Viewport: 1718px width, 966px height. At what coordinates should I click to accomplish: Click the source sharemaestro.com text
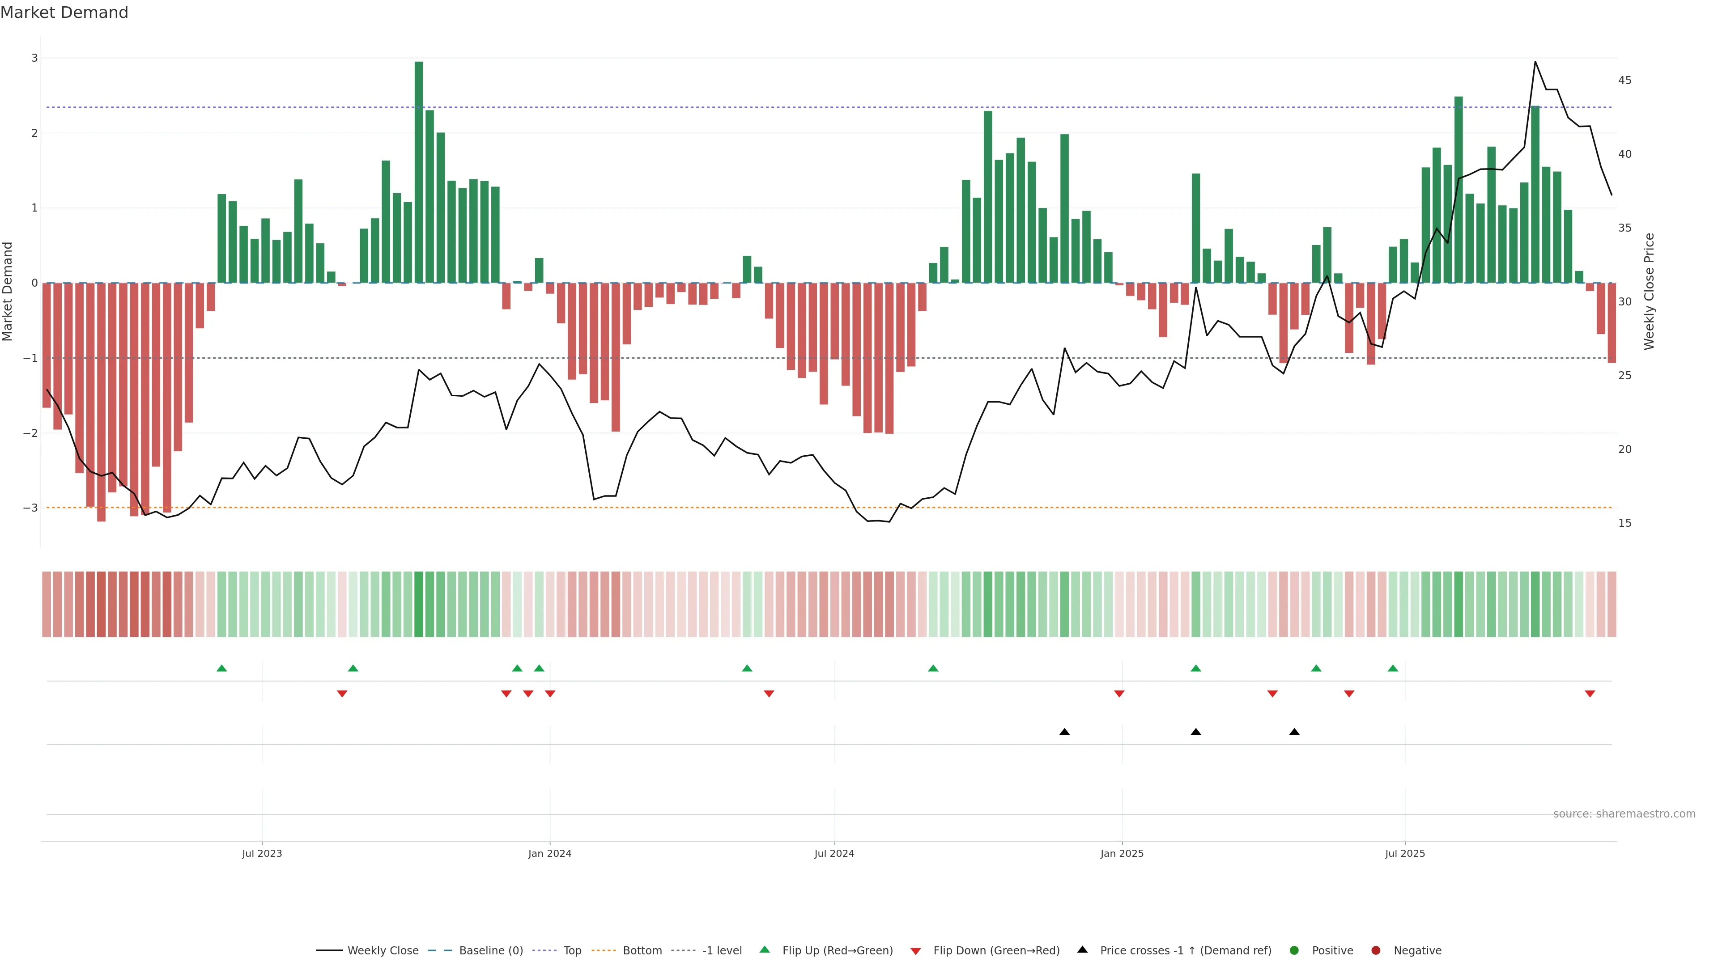click(x=1624, y=814)
